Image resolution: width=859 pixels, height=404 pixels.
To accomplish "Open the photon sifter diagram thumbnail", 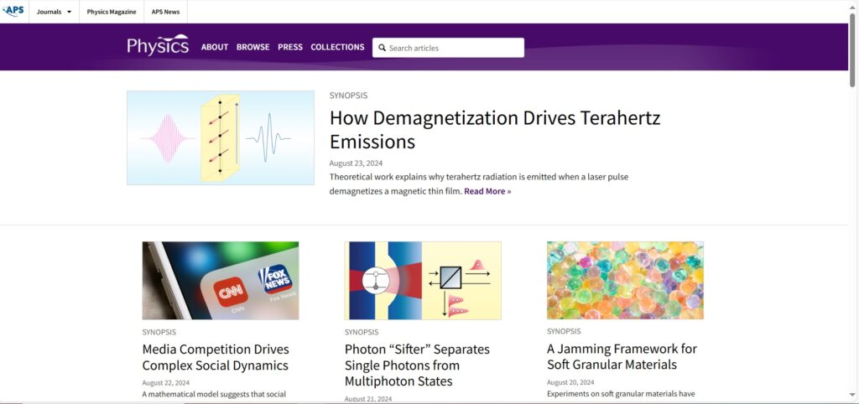I will click(423, 280).
